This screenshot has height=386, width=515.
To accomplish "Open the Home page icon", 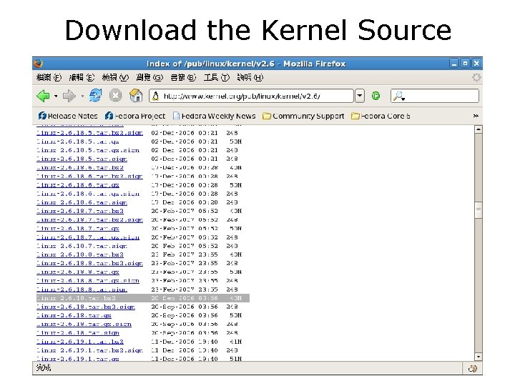I will tap(136, 96).
